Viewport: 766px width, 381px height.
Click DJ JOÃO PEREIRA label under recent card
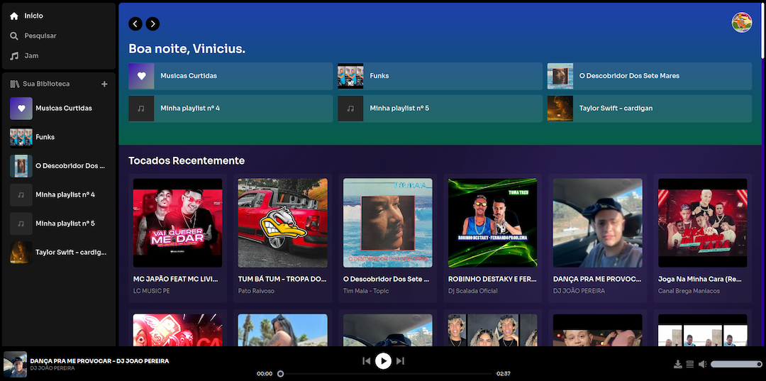[579, 291]
